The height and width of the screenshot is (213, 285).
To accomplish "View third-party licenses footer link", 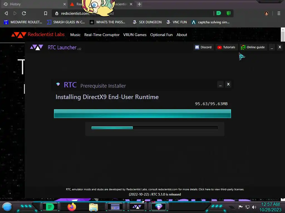I will [x=221, y=189].
